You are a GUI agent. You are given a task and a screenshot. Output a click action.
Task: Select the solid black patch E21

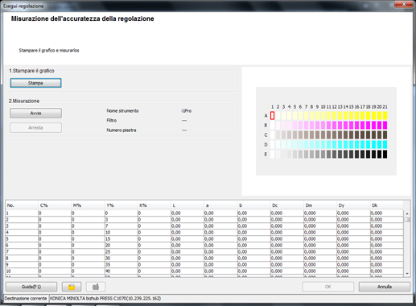[x=385, y=155]
